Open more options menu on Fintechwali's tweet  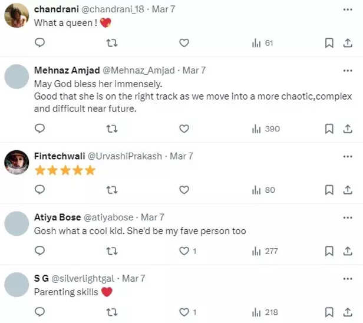click(348, 156)
